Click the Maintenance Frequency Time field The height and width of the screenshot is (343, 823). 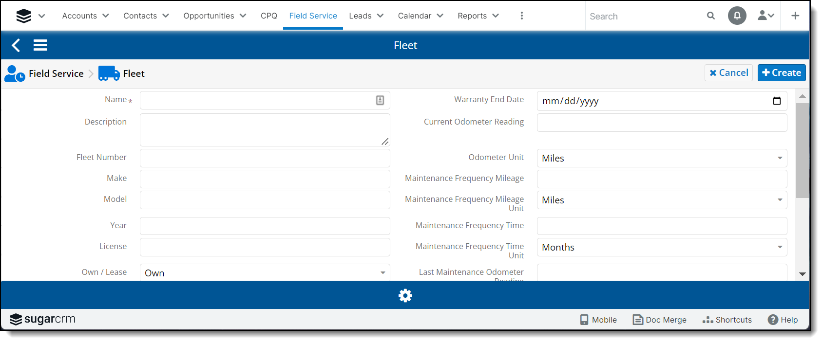662,226
